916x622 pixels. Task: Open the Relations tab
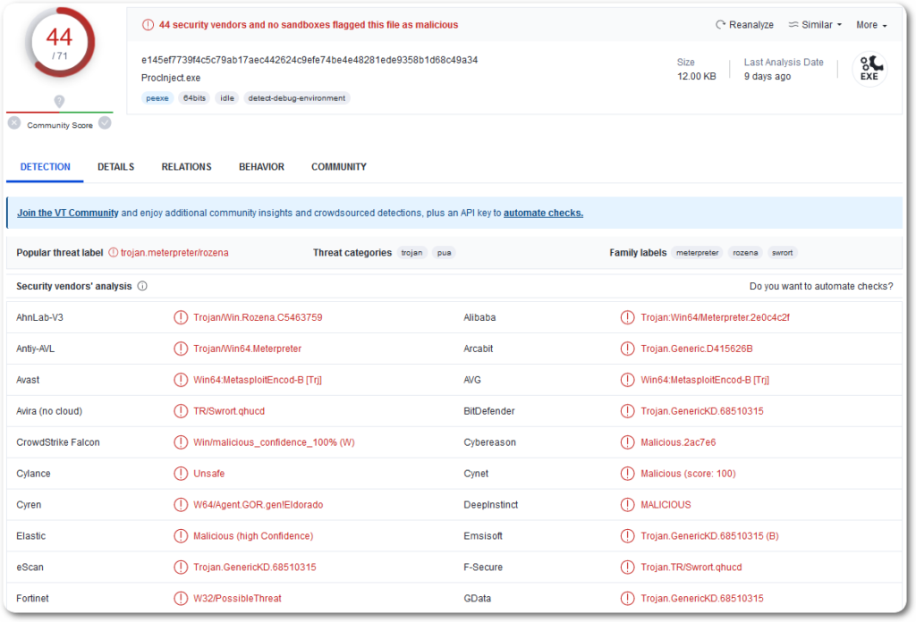tap(186, 167)
